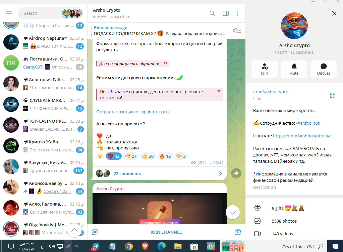The image size is (343, 252).
Task: Search inside the Arsho Crypto channel
Action: pyautogui.click(x=212, y=13)
